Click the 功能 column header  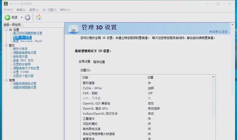click(x=85, y=77)
